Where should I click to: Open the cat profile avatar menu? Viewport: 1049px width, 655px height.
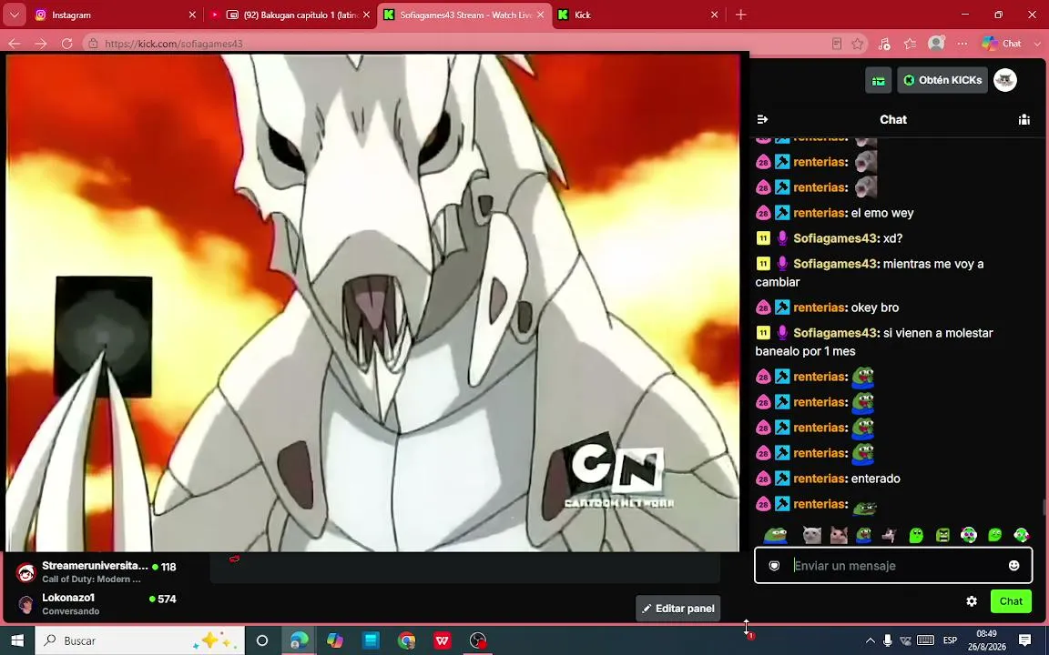[1005, 80]
